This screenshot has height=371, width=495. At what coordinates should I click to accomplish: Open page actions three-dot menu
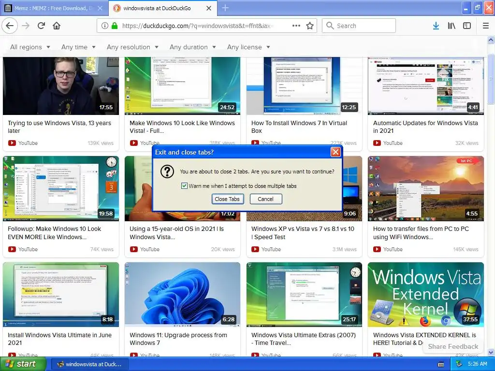point(296,26)
